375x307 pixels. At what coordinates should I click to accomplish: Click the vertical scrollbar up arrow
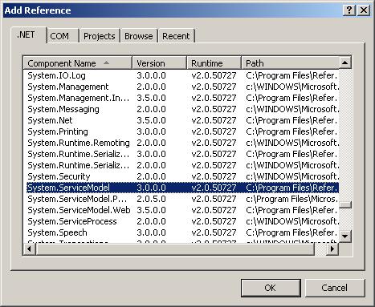point(345,63)
